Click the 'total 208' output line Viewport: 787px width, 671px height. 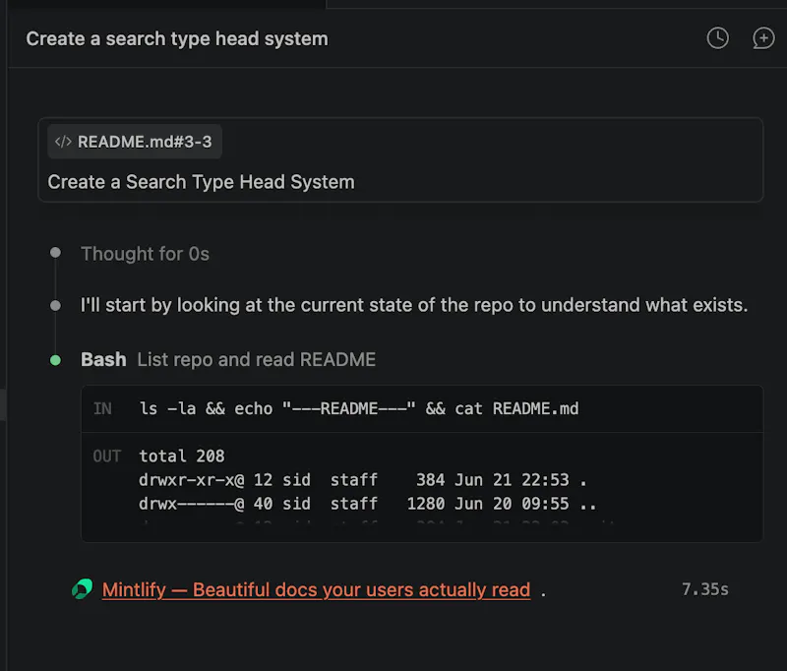point(182,456)
